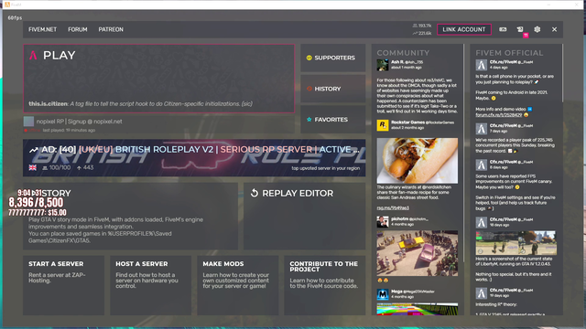
Task: Click Ash R. avatar in Community
Action: (383, 65)
